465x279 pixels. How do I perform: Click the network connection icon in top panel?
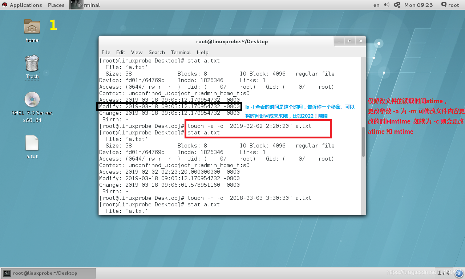tap(397, 5)
